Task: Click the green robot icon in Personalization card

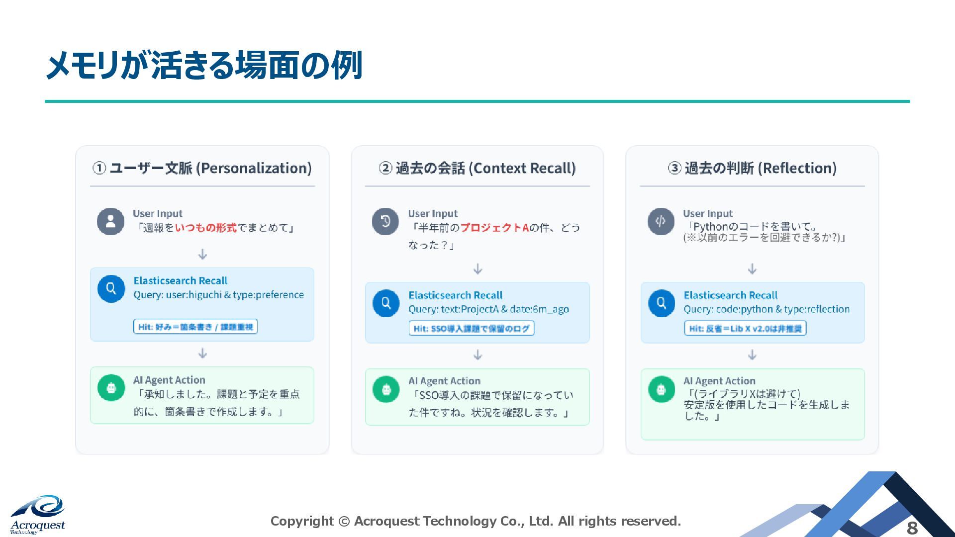Action: tap(111, 388)
